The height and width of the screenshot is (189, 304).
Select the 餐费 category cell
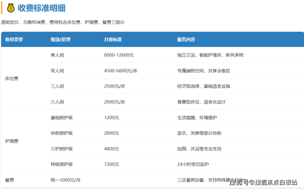(9, 180)
